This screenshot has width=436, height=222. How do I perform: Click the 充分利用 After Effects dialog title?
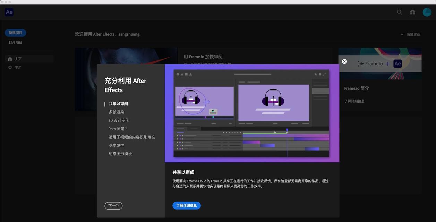coord(126,85)
